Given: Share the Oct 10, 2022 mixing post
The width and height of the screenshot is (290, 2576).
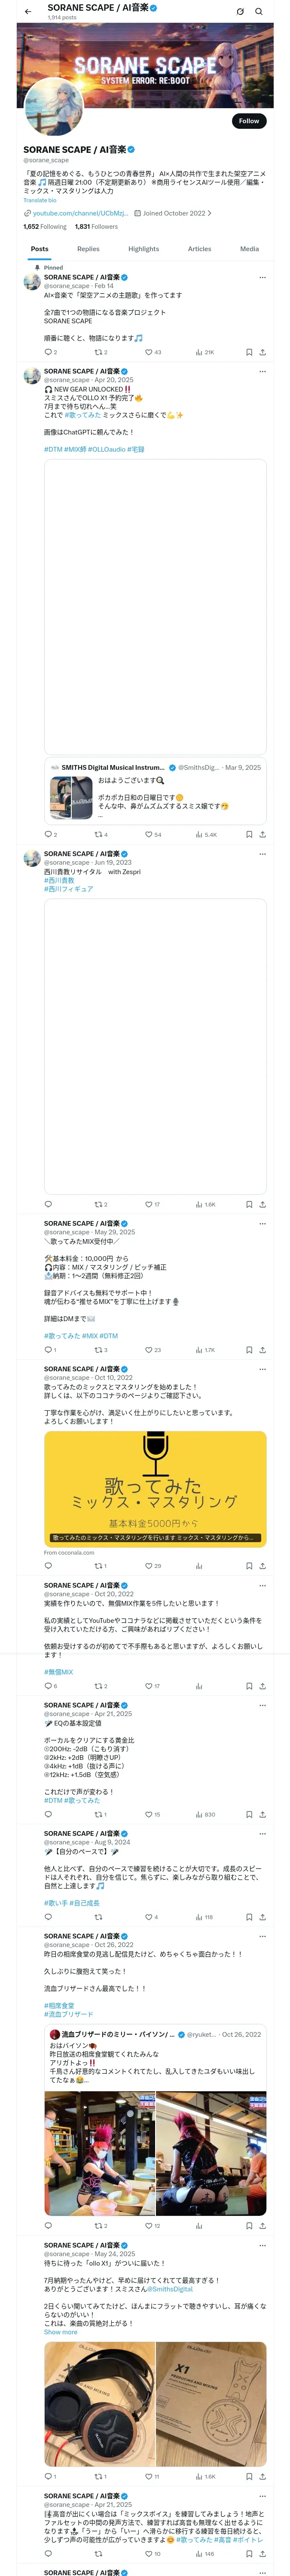Looking at the screenshot, I should pos(262,1566).
